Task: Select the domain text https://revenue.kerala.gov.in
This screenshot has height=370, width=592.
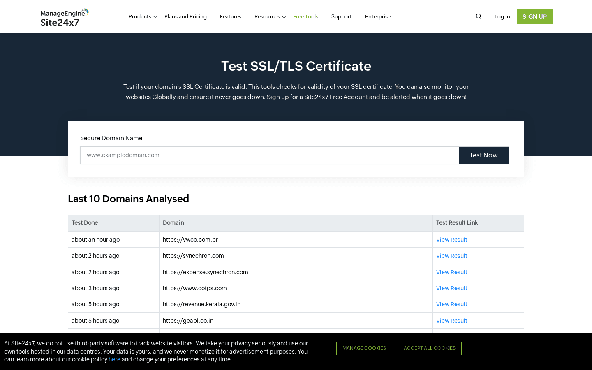Action: click(201, 304)
